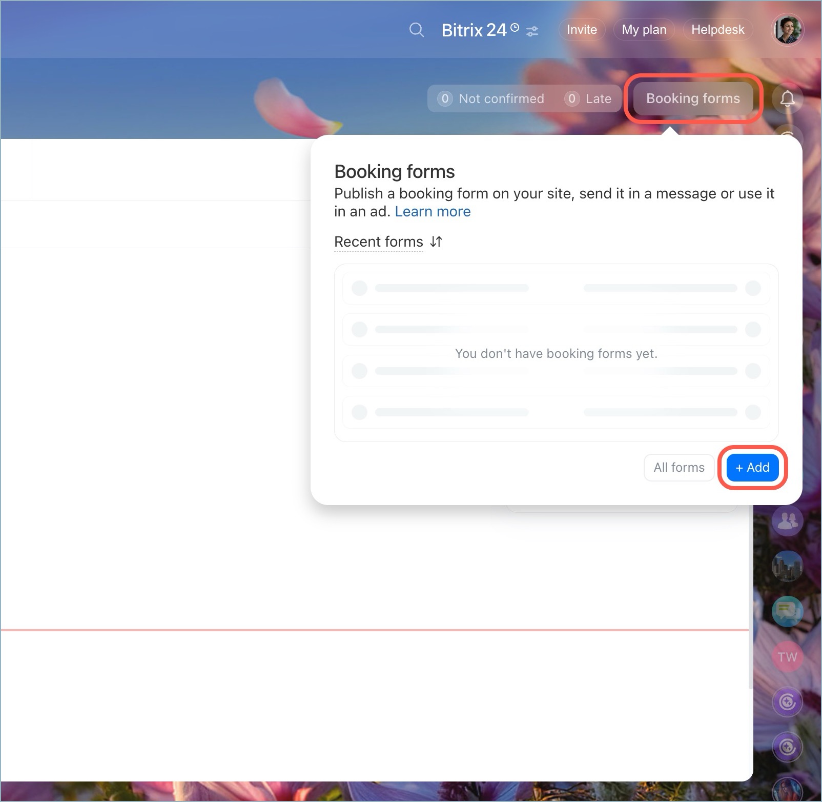This screenshot has width=822, height=802.
Task: Open the notifications bell icon
Action: tap(787, 98)
